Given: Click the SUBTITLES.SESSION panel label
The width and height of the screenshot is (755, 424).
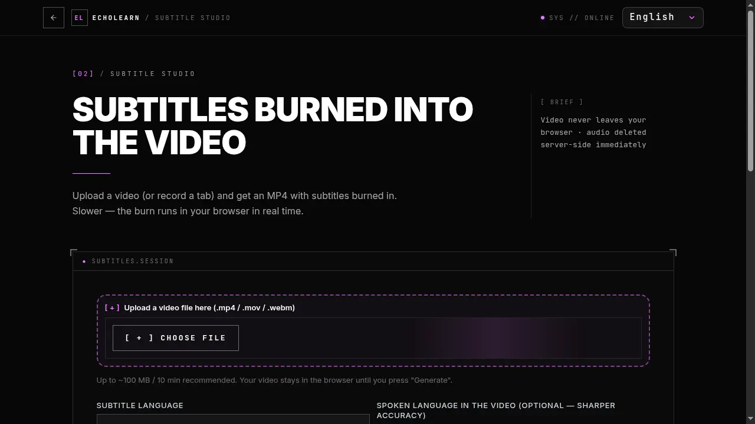Looking at the screenshot, I should [x=133, y=261].
